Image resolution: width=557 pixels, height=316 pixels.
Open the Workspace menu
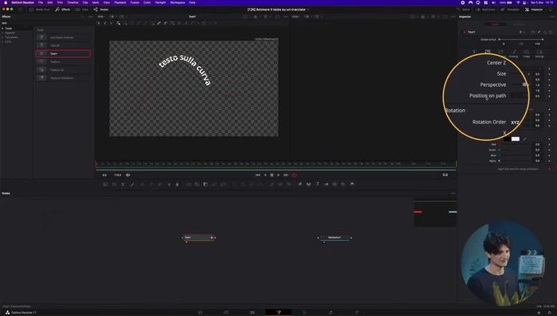(x=177, y=2)
